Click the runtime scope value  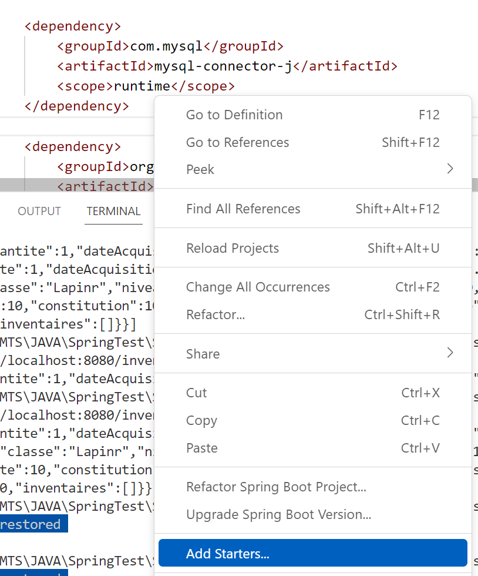point(142,86)
